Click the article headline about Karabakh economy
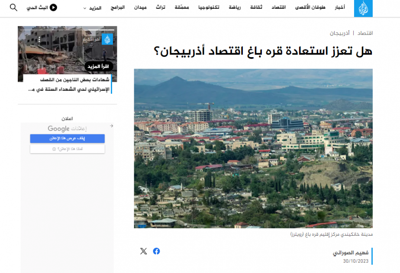The image size is (400, 273). [x=263, y=51]
